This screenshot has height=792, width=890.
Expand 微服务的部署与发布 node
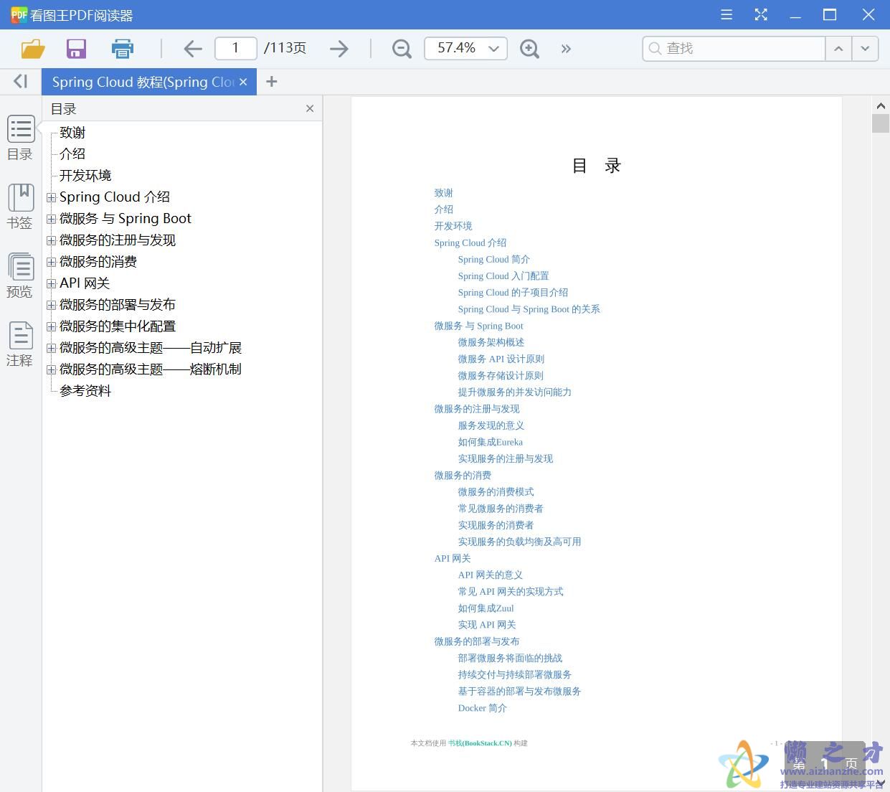pyautogui.click(x=51, y=305)
